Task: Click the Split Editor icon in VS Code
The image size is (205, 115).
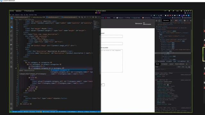Action: pos(96,17)
